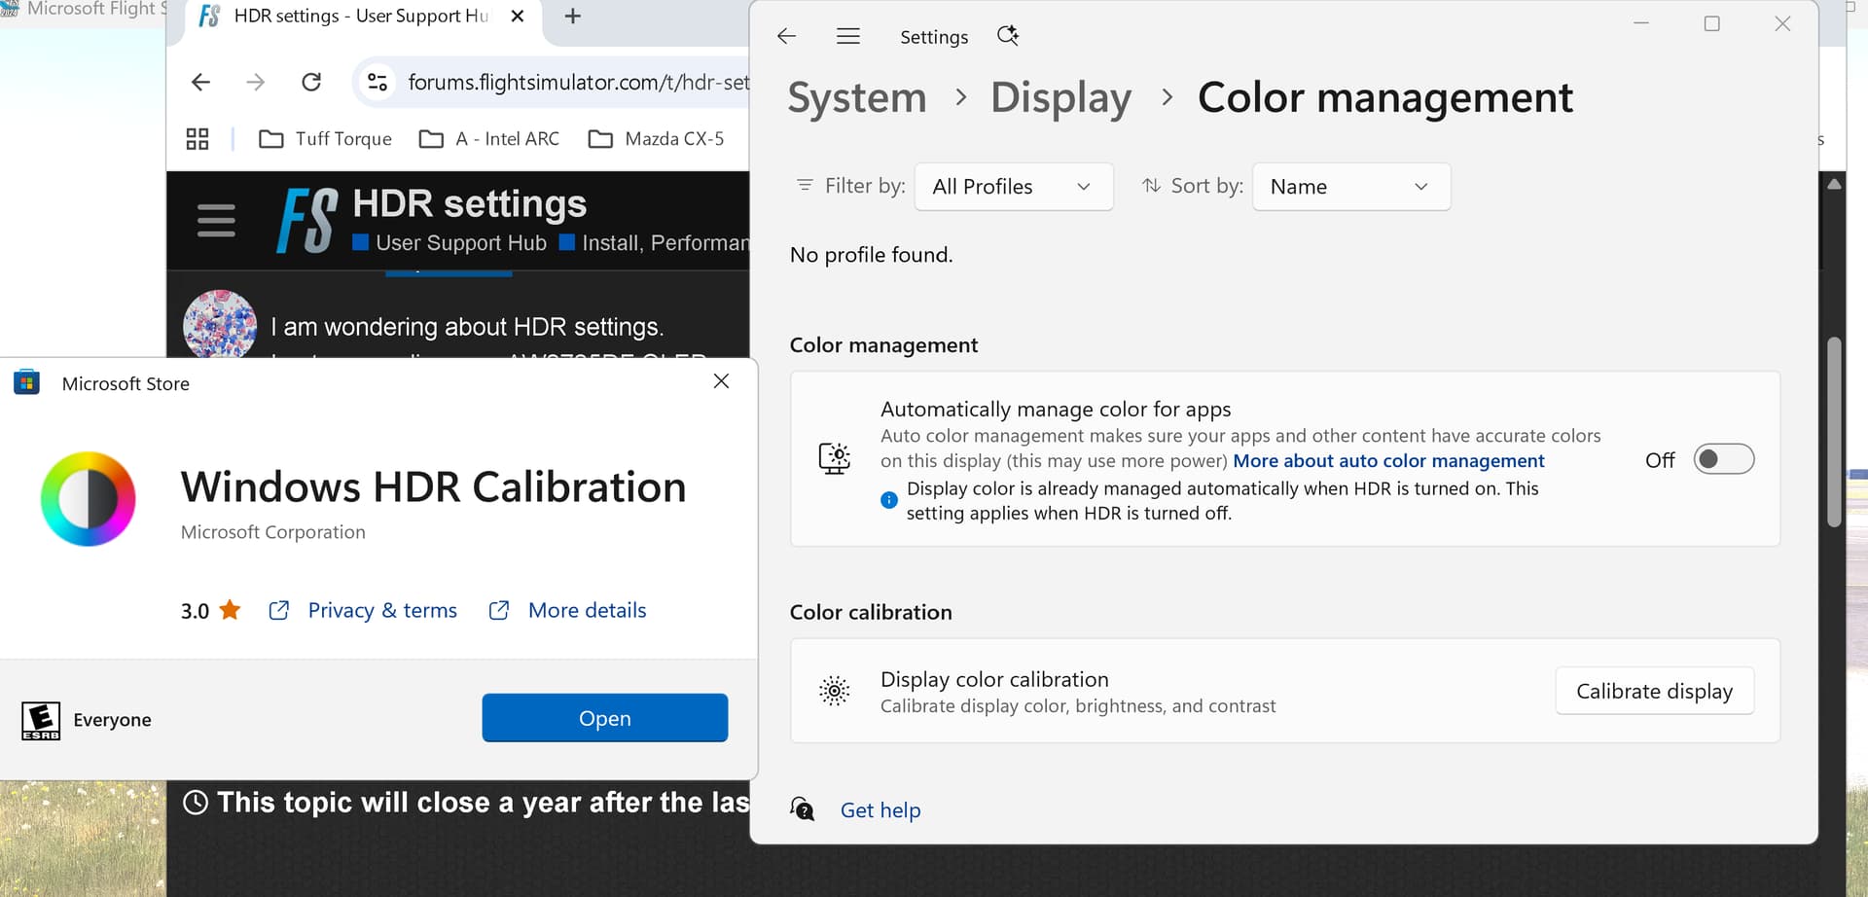
Task: Reload the forum page
Action: (x=311, y=82)
